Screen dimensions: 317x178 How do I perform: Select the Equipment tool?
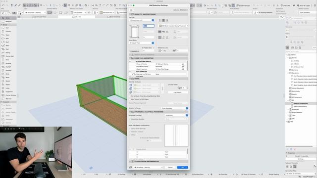[x=8, y=91]
